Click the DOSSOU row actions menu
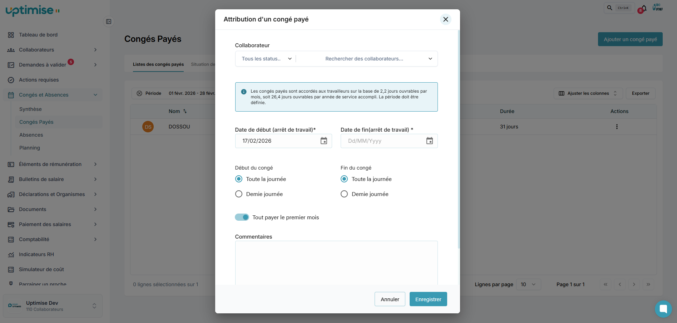This screenshot has height=323, width=677. (617, 127)
